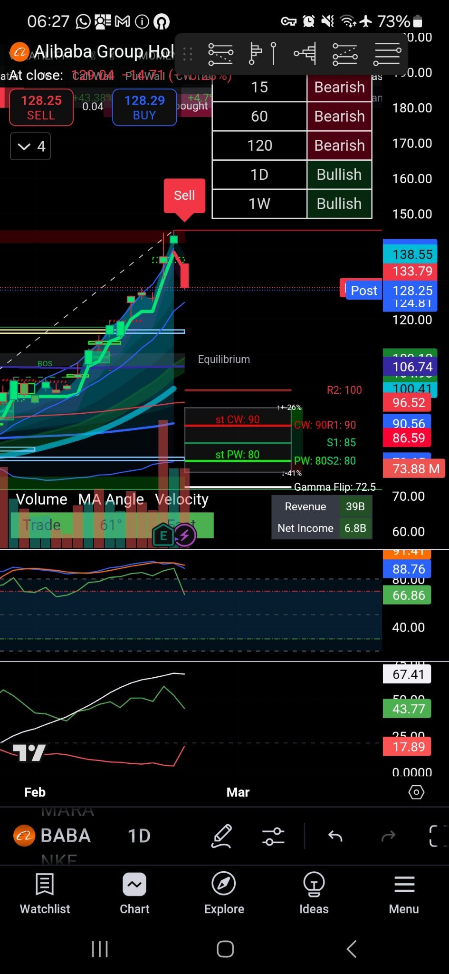Screen dimensions: 449x974
Task: Open the Watchlist tab
Action: (45, 894)
